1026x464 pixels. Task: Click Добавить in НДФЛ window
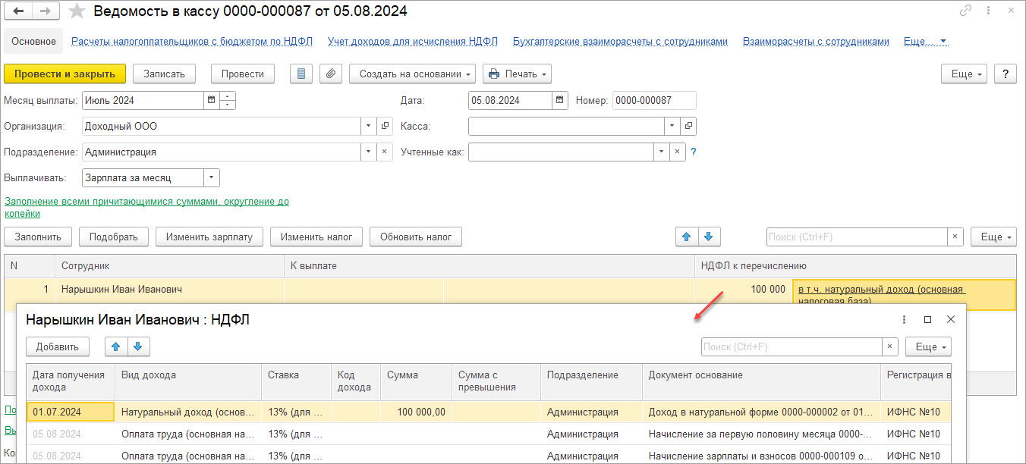coord(58,346)
